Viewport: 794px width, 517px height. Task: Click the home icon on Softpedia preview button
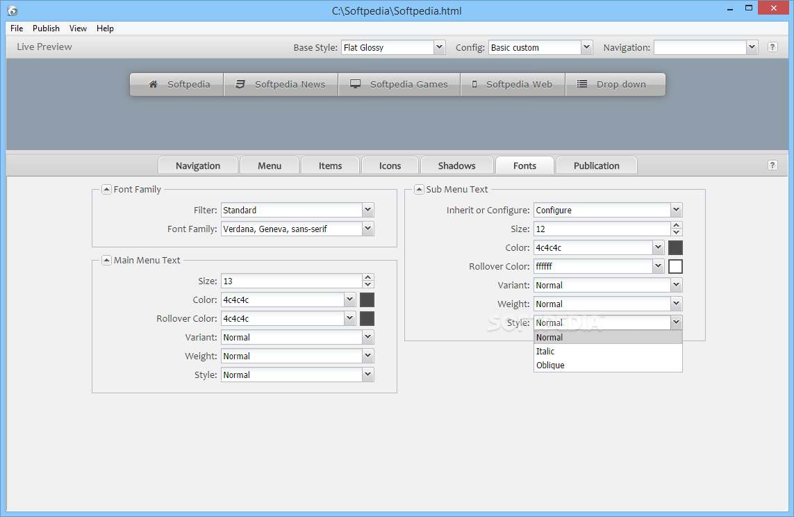click(153, 84)
